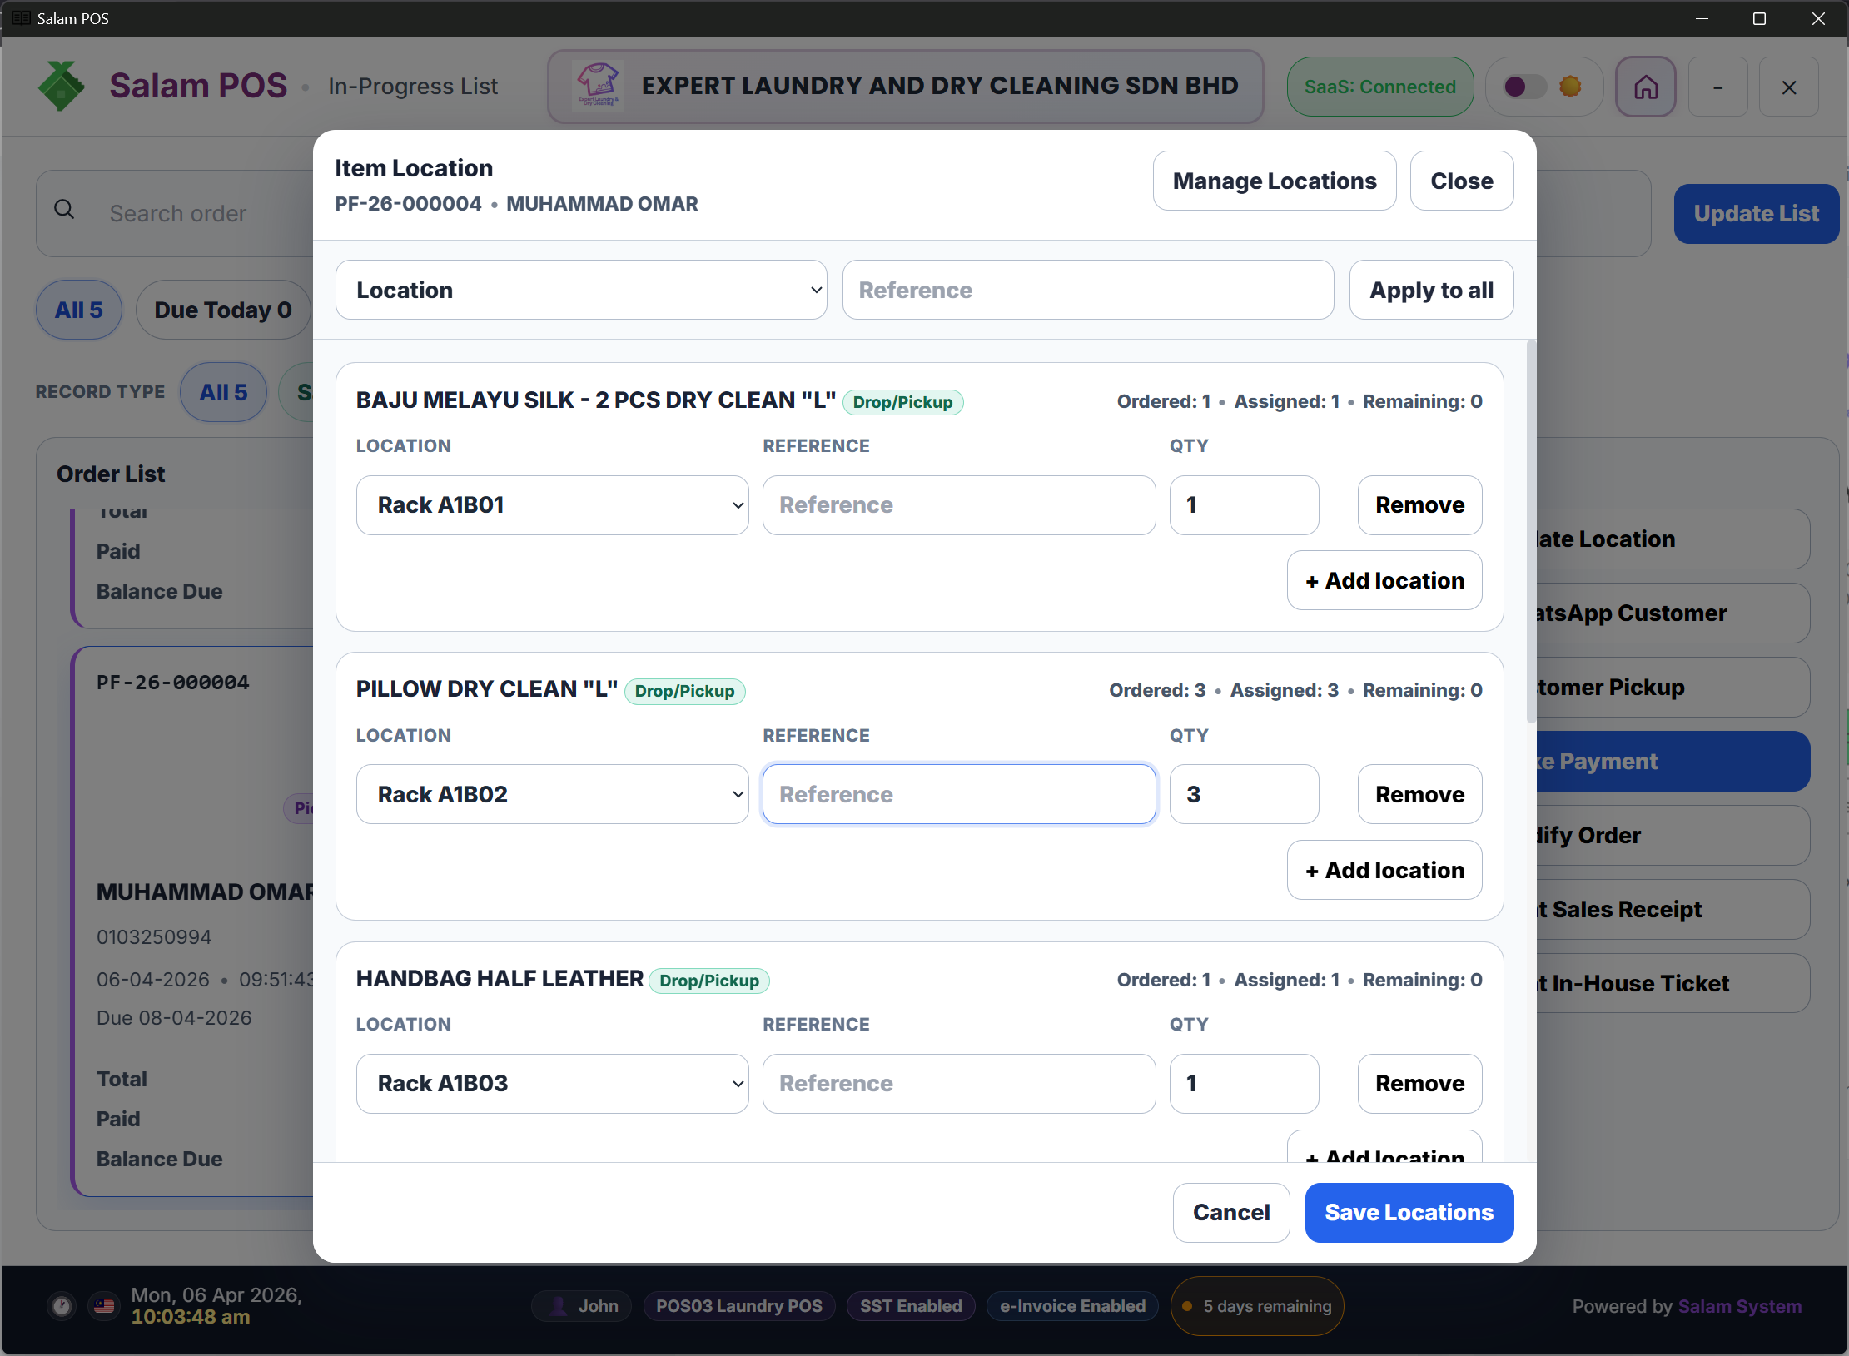Open Manage Locations
The height and width of the screenshot is (1356, 1849).
pyautogui.click(x=1275, y=181)
